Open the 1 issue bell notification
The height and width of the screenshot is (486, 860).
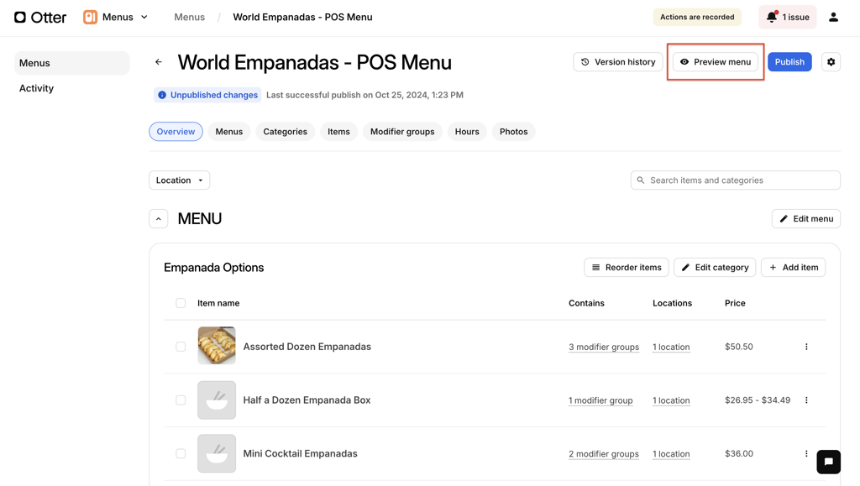[x=788, y=17]
